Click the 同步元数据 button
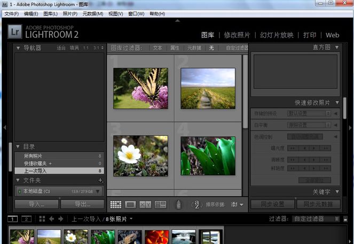Image resolution: width=354 pixels, height=244 pixels. [318, 204]
